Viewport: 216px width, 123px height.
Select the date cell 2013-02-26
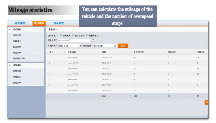pyautogui.click(x=107, y=91)
